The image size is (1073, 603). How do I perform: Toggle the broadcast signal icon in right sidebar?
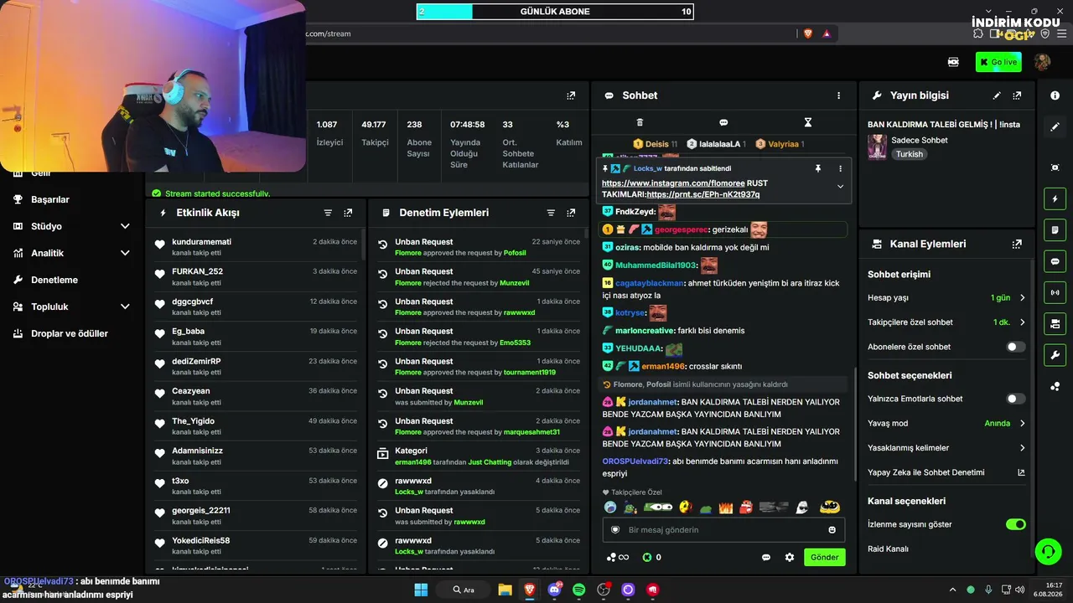[1055, 292]
